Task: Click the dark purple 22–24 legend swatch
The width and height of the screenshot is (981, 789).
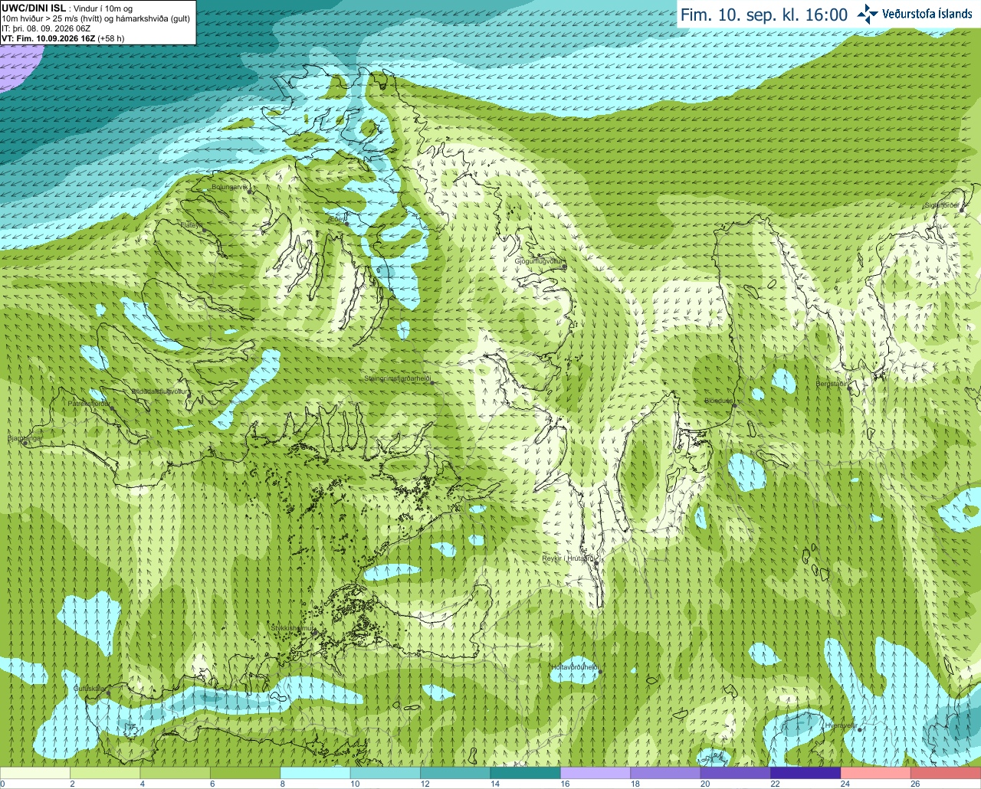Action: pyautogui.click(x=805, y=773)
